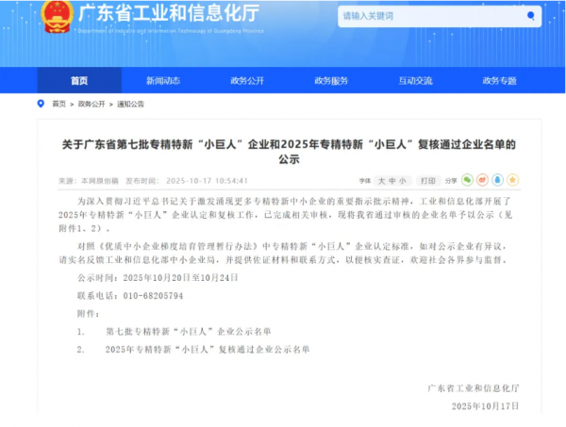Go to 互动交流 section
The height and width of the screenshot is (427, 566).
(x=415, y=80)
